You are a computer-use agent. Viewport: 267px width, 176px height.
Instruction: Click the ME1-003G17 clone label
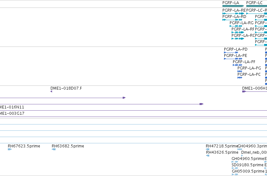12,113
